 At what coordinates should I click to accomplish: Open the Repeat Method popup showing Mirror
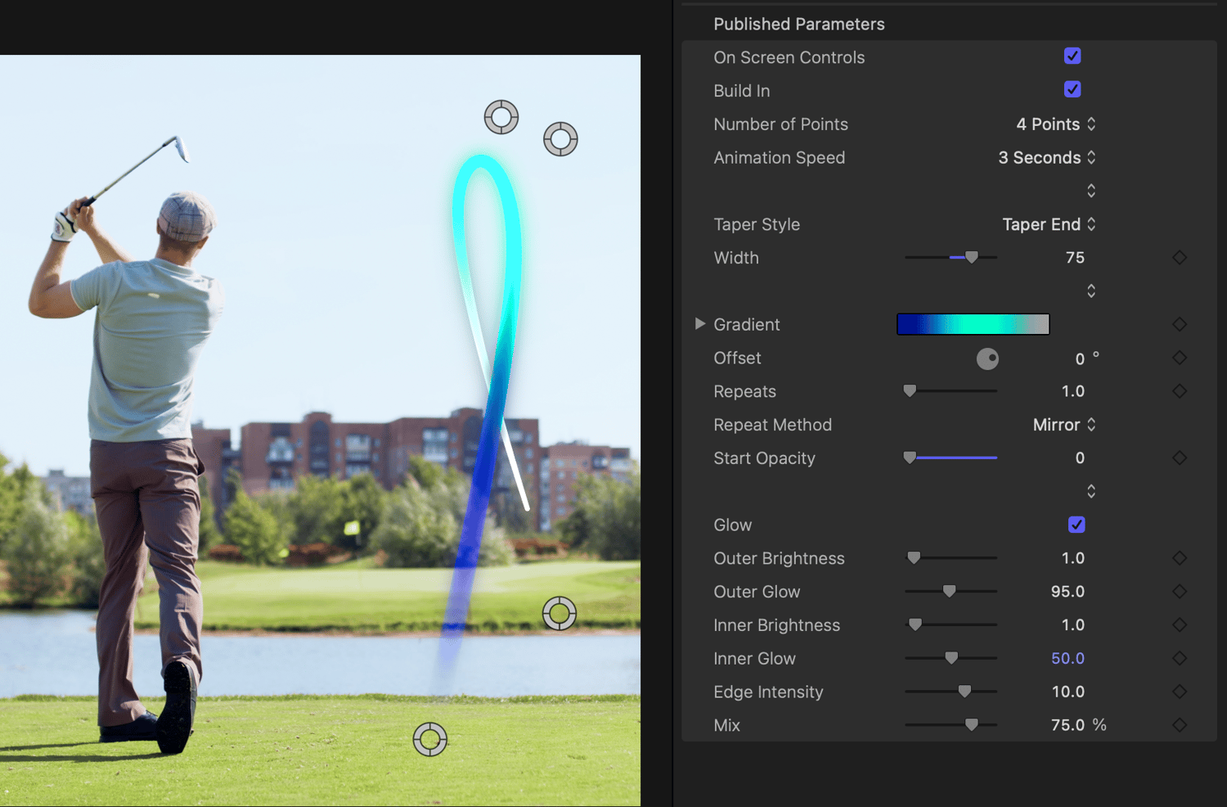(1064, 425)
